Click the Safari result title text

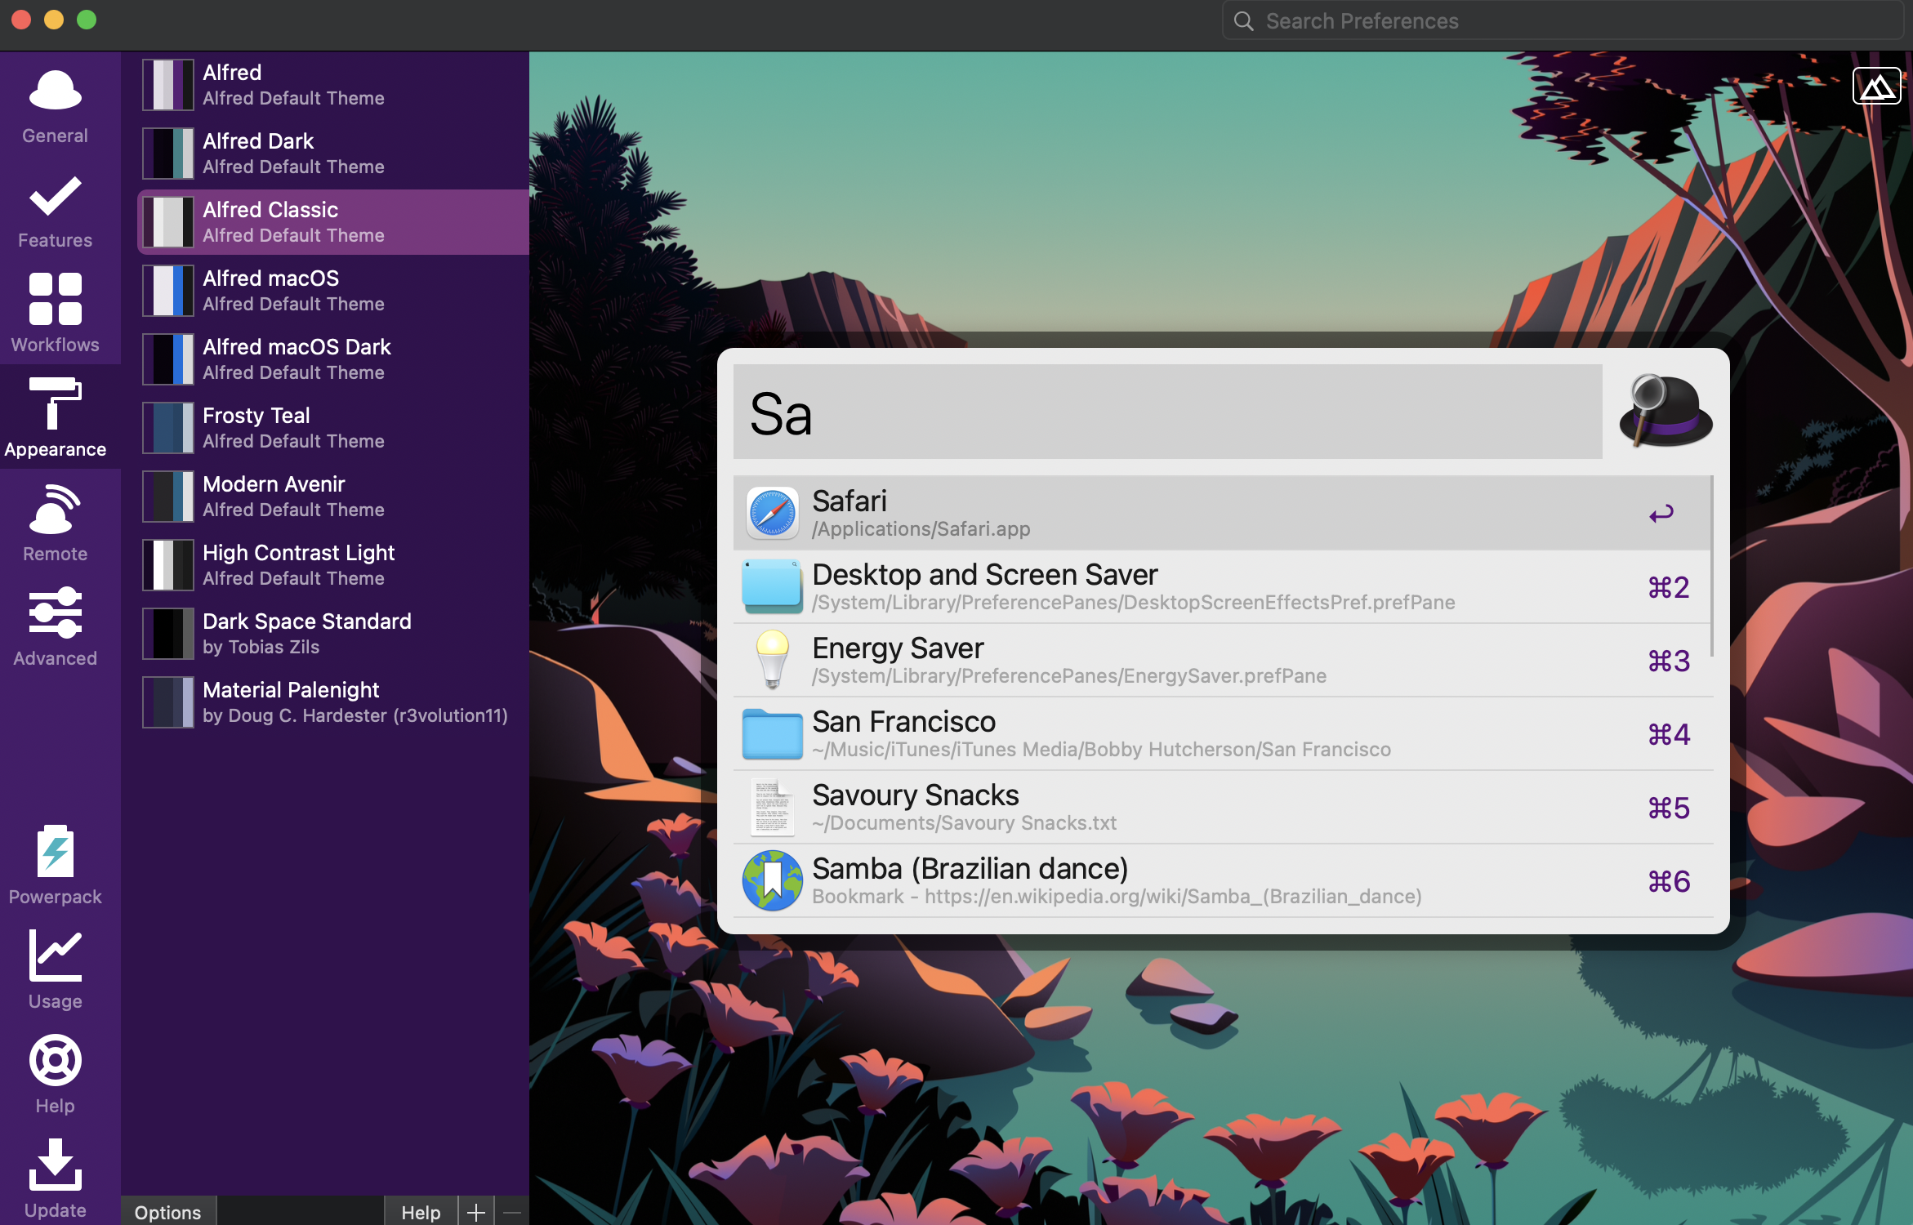coord(849,501)
